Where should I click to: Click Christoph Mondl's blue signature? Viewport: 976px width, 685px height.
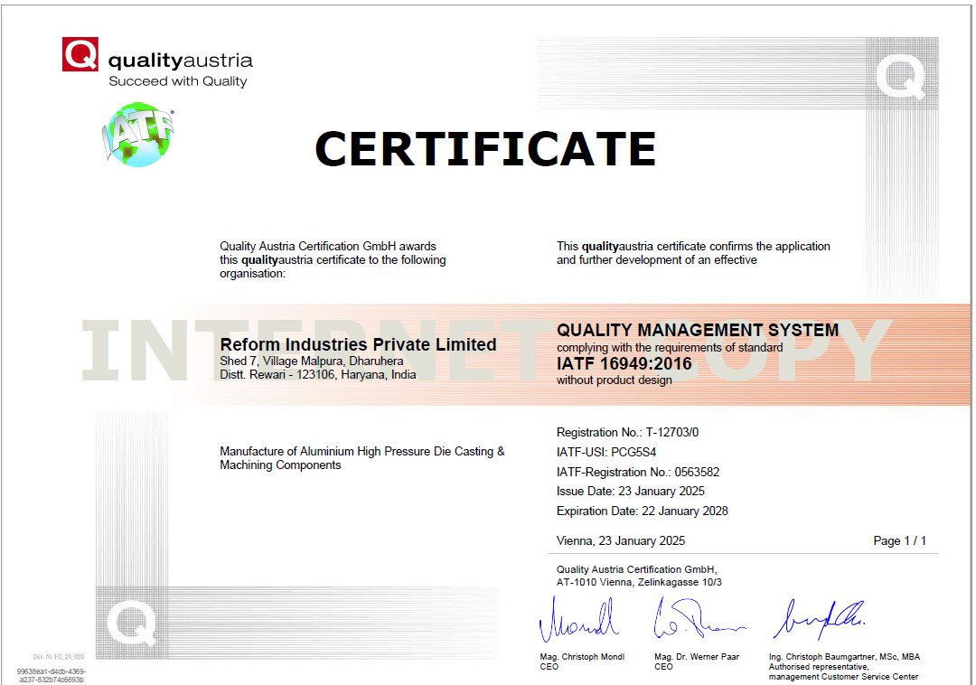pyautogui.click(x=577, y=623)
